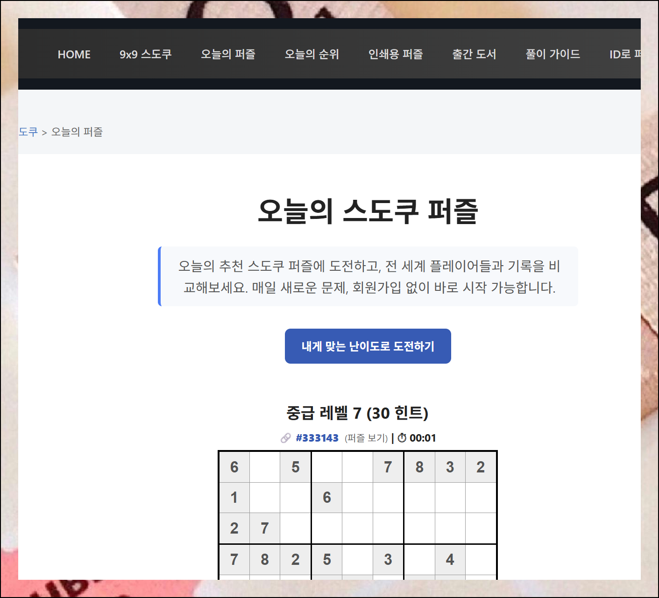
Task: Select the empty cell between 5 and 3 in fourth row
Action: pos(357,560)
